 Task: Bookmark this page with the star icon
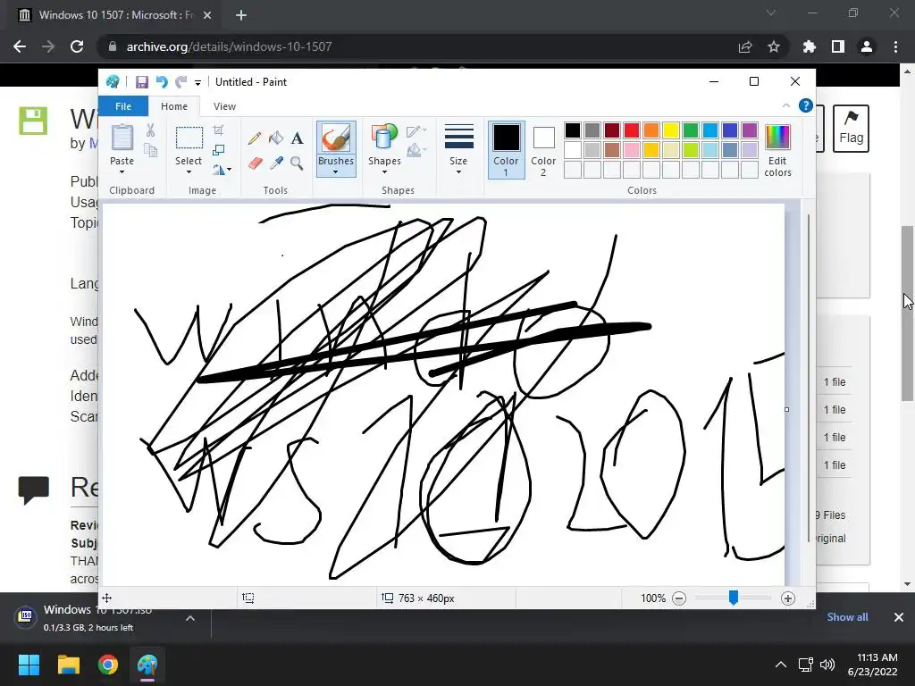(773, 46)
